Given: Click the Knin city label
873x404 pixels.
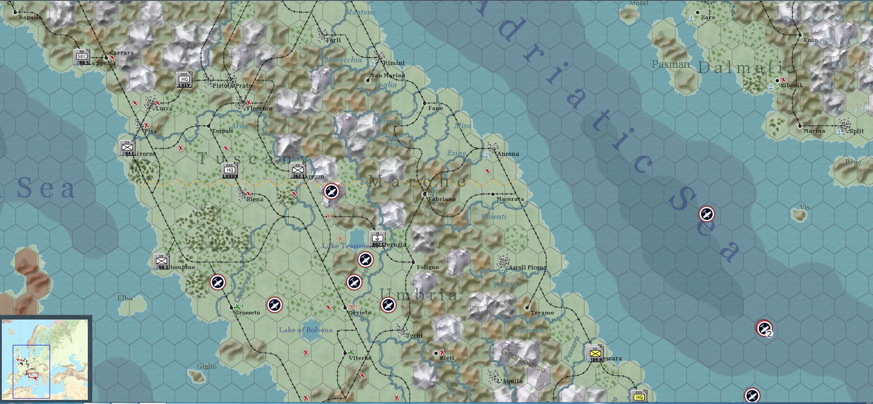Looking at the screenshot, I should point(811,40).
